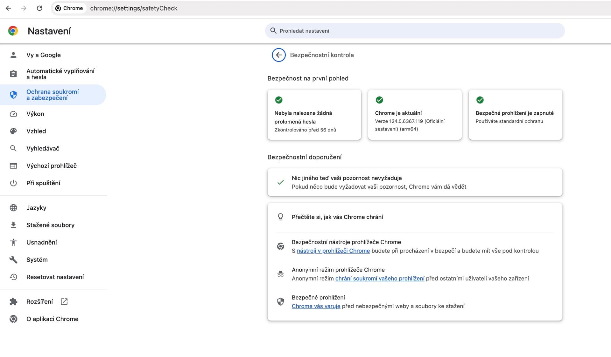Screen dimensions: 611x357
Task: Click the magnifier icon in search bar
Action: coord(273,30)
